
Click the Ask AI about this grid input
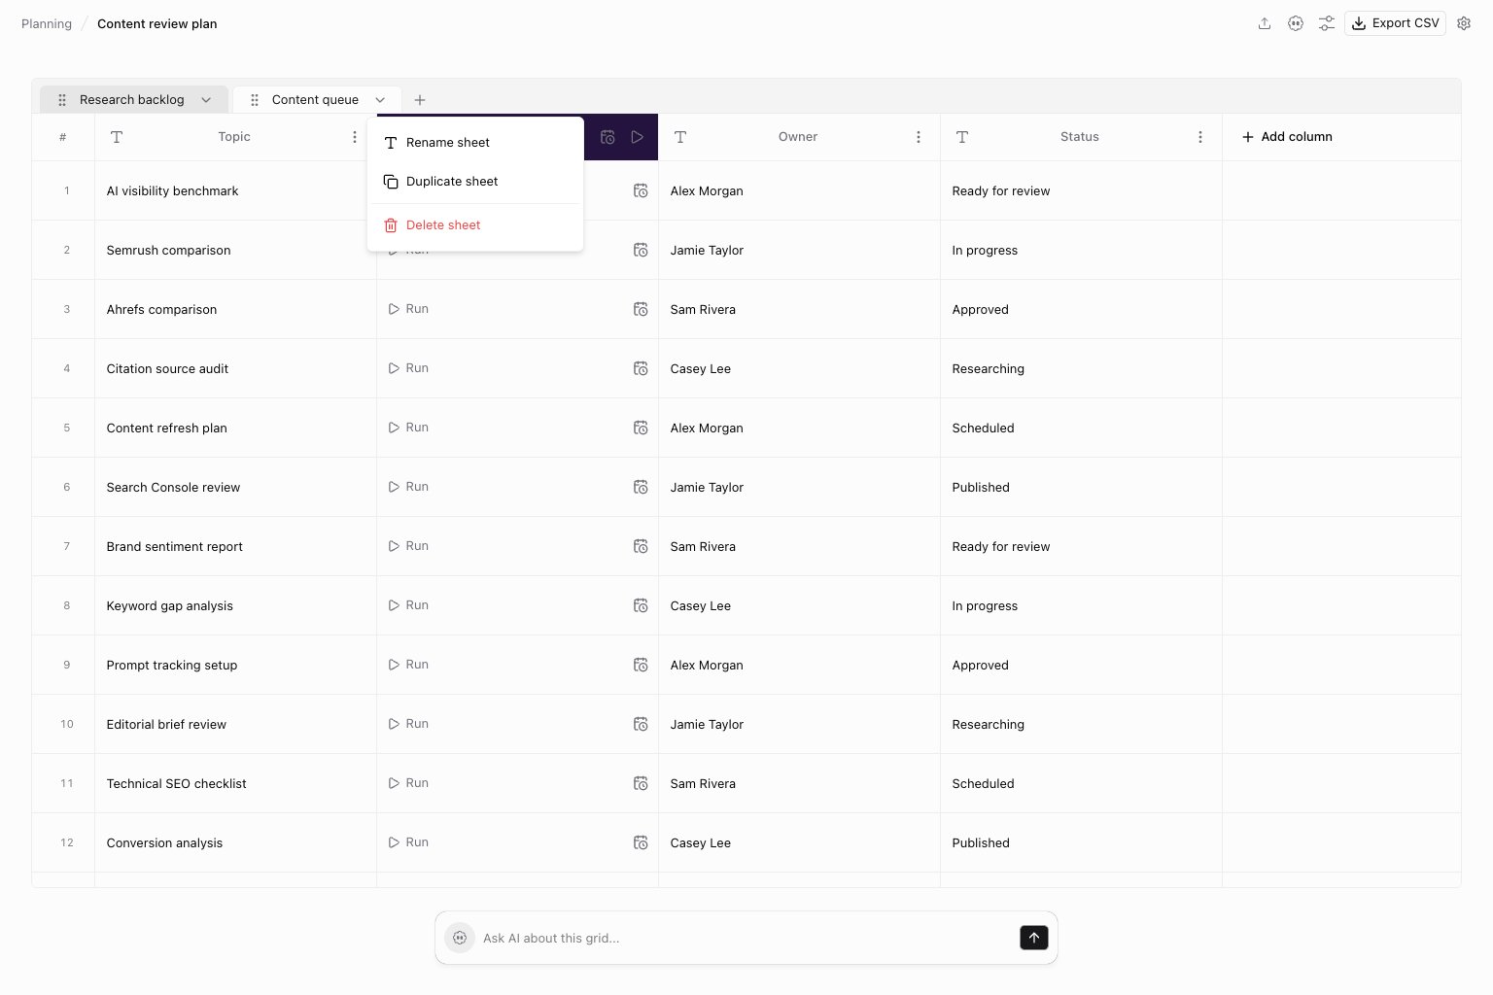tap(745, 938)
